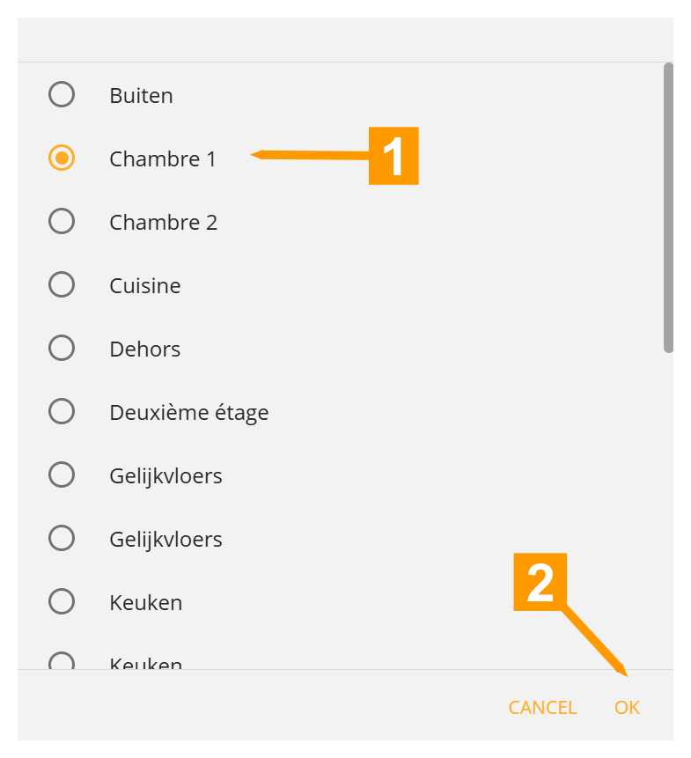Select the first Gelijkvloers option

coord(62,475)
